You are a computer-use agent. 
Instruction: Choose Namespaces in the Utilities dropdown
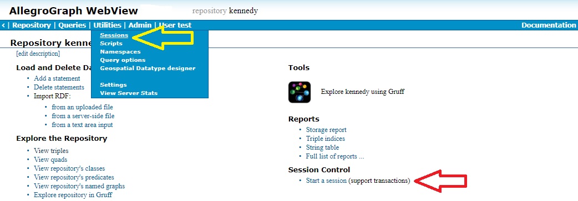[x=120, y=52]
